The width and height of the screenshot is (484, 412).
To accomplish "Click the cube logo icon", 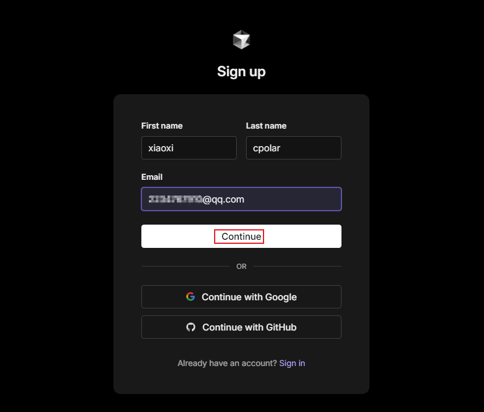I will 241,40.
